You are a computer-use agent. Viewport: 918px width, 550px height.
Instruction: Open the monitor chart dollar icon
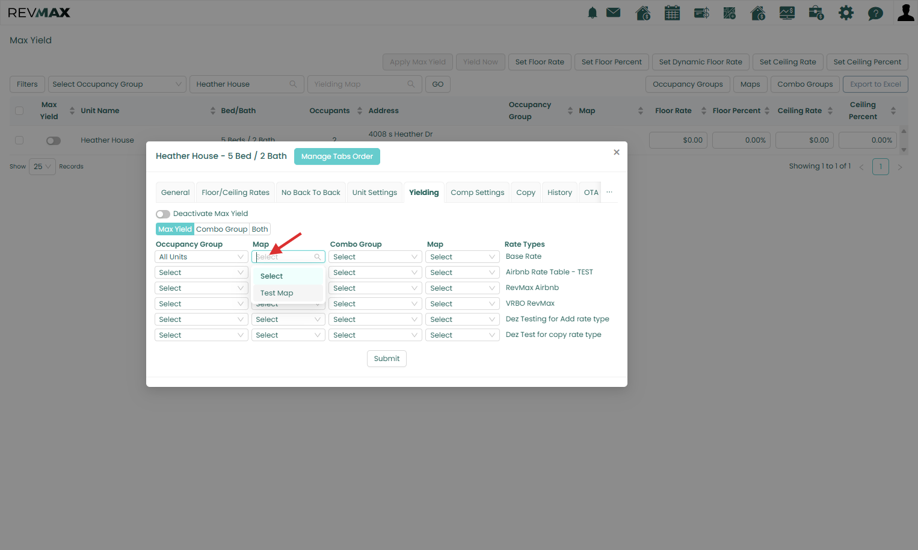point(787,13)
